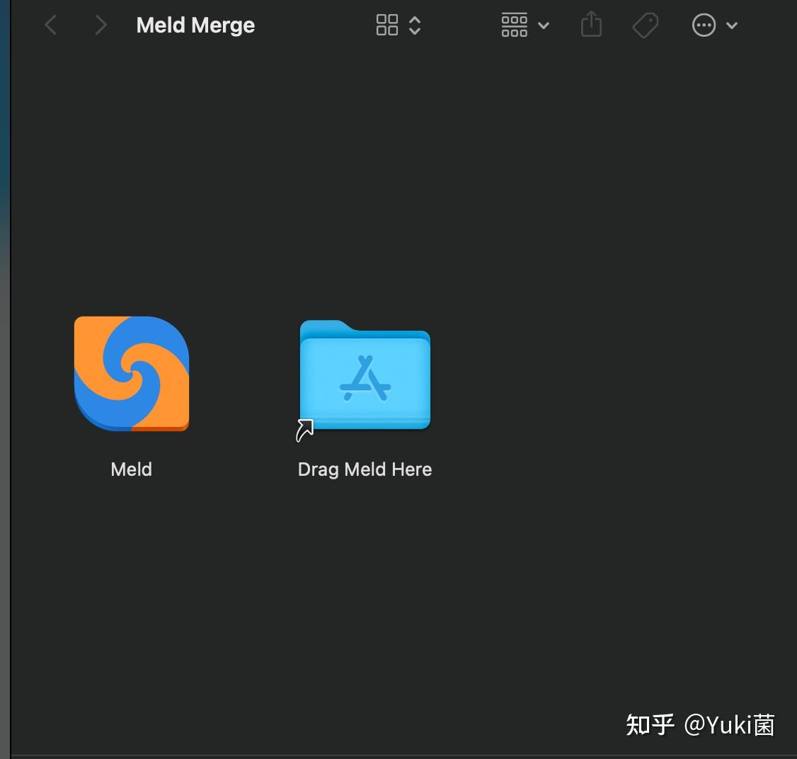Click the Tags icon in the toolbar

click(645, 25)
